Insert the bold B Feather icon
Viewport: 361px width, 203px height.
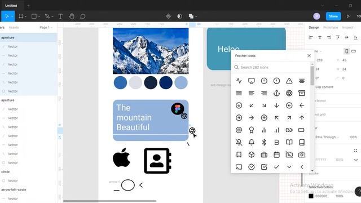point(276,142)
